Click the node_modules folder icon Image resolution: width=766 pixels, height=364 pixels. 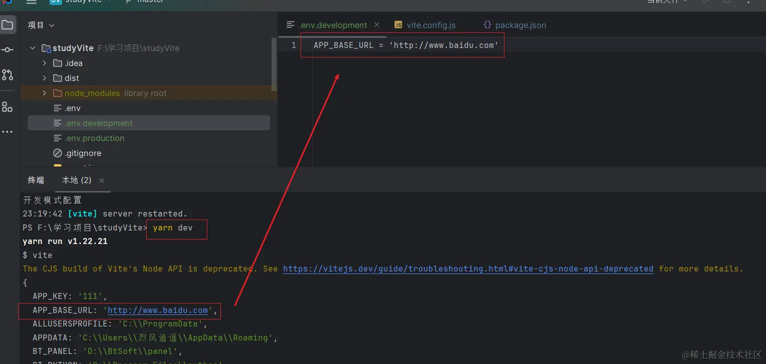57,93
